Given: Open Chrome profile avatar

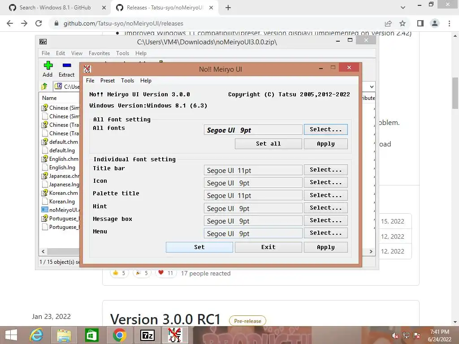Looking at the screenshot, I should point(435,23).
